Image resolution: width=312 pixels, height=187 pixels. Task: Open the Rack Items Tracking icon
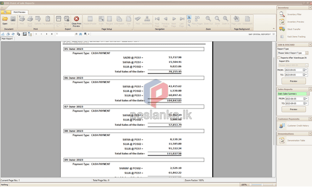(x=282, y=36)
